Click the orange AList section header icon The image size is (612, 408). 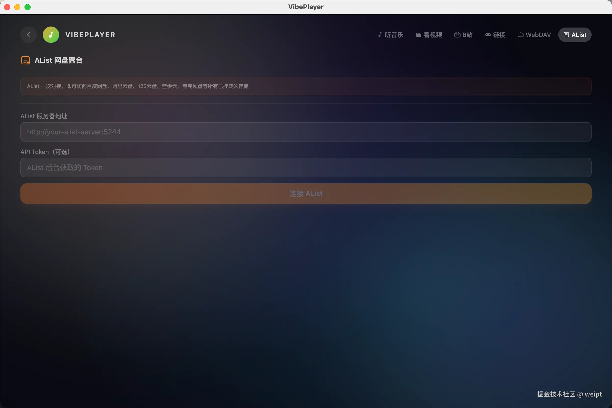click(25, 60)
